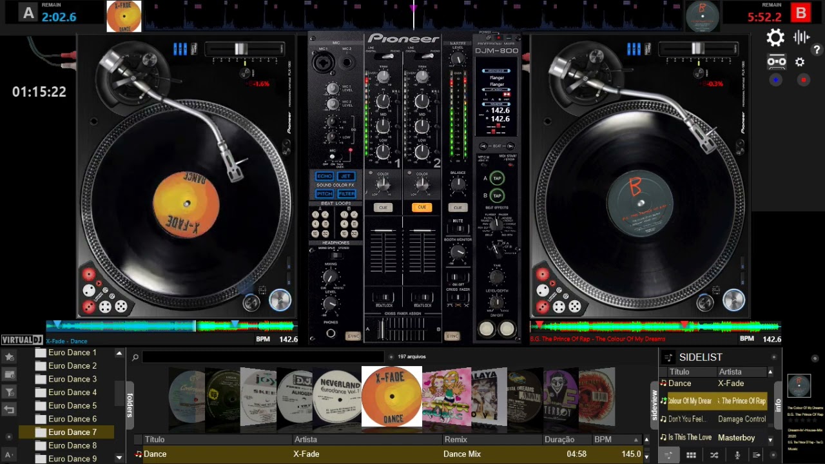Click the left turntable start/stop silver button
The image size is (825, 464).
coord(280,300)
